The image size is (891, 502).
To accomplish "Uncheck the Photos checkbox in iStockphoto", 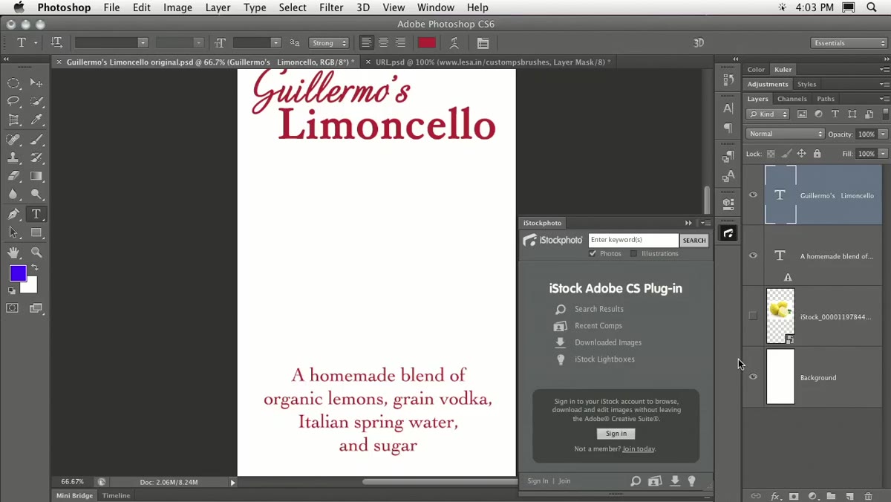I will click(593, 253).
